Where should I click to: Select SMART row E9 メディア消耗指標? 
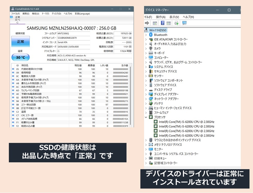click(70, 119)
